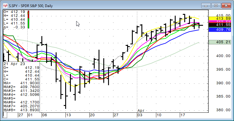The height and width of the screenshot is (121, 234).
Task: Click the 21 Apr 23 date header
Action: [14, 64]
